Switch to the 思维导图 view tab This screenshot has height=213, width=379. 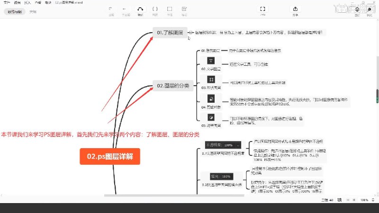(x=15, y=11)
